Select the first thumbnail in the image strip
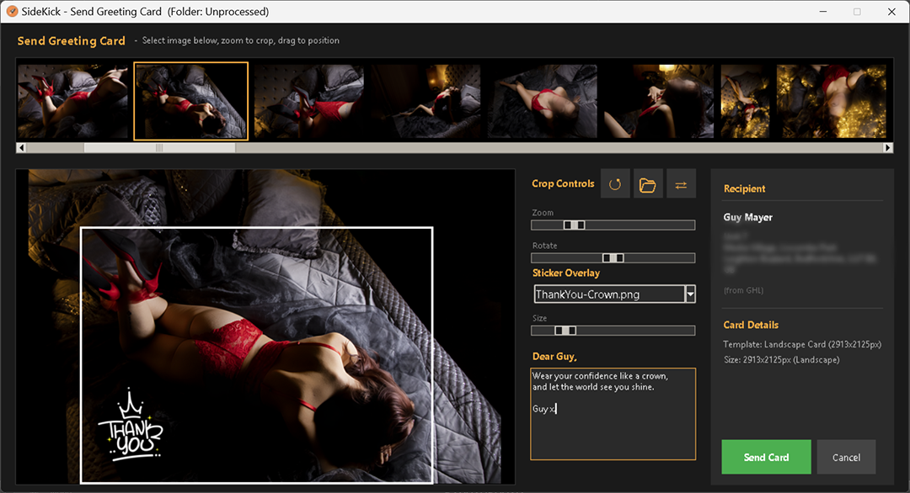Viewport: 910px width, 493px height. [x=73, y=101]
